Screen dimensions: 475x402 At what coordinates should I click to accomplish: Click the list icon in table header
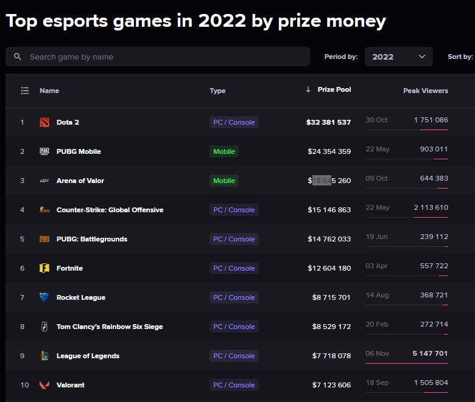(x=25, y=91)
